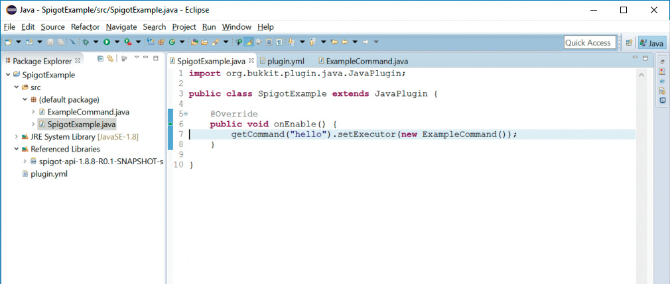Screen dimensions: 670x284
Task: Click the Forward navigation arrow icon
Action: (x=366, y=42)
